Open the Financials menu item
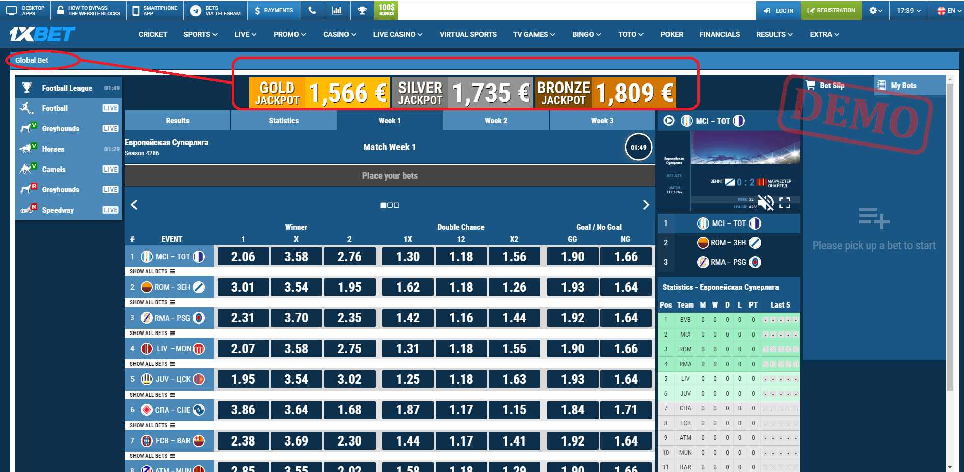 [719, 34]
